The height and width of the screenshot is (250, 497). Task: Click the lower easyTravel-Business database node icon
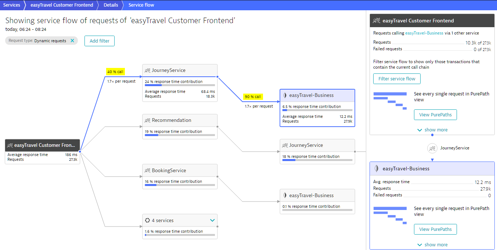point(285,196)
